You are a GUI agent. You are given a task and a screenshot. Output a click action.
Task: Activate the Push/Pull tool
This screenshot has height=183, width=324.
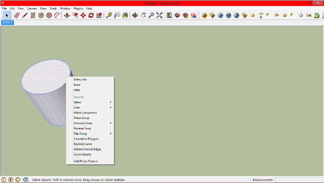point(67,15)
